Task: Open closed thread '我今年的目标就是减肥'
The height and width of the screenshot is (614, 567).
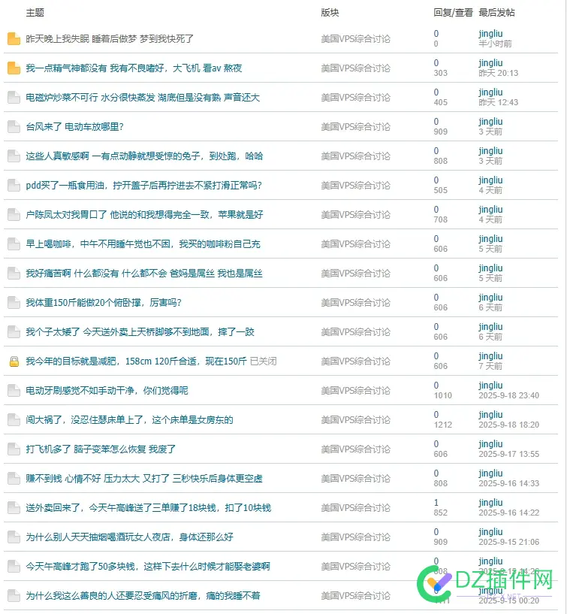Action: [x=136, y=361]
